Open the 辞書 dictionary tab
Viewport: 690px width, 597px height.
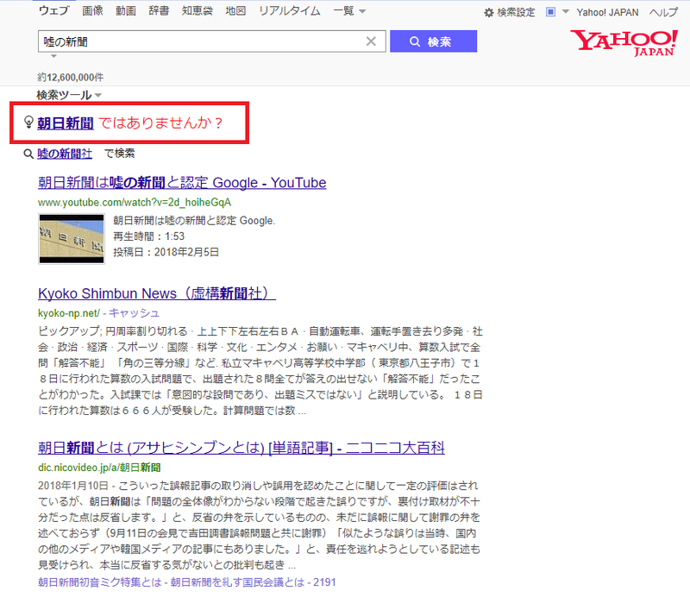(159, 10)
